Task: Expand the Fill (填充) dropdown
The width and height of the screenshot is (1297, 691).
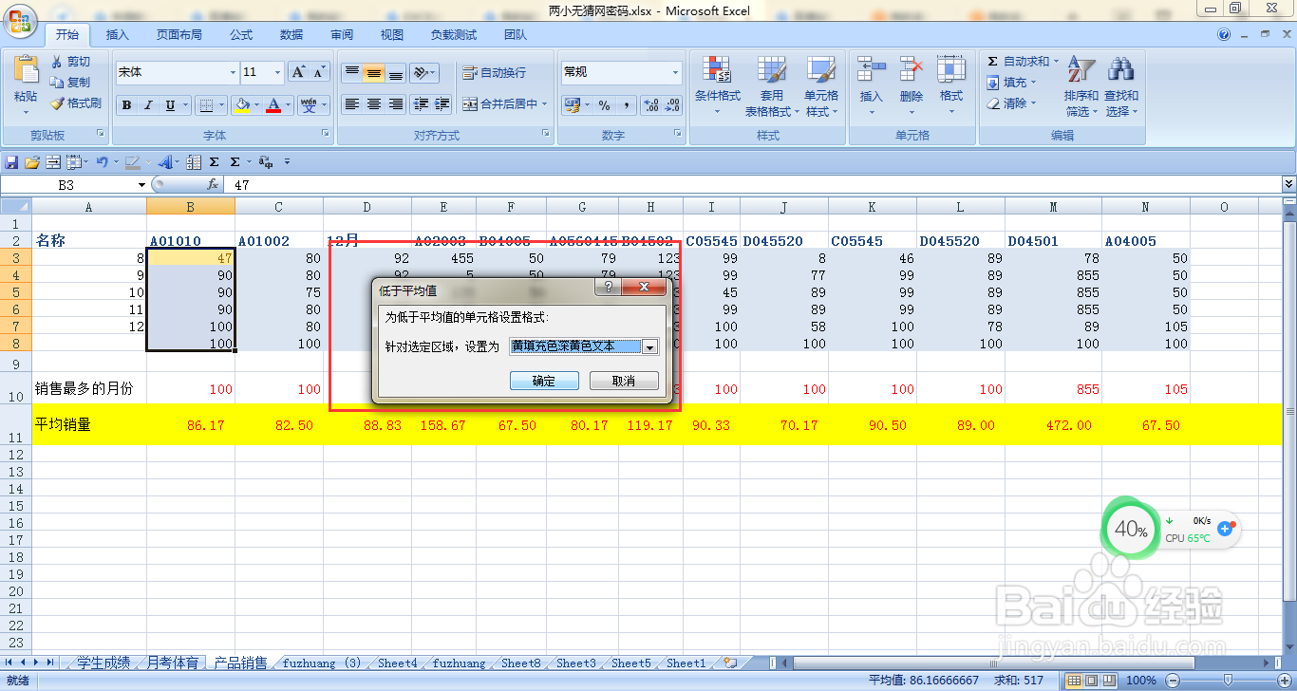Action: tap(1034, 83)
